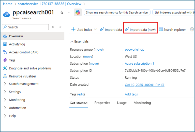Click the Search explorer grid icon

pyautogui.click(x=161, y=29)
